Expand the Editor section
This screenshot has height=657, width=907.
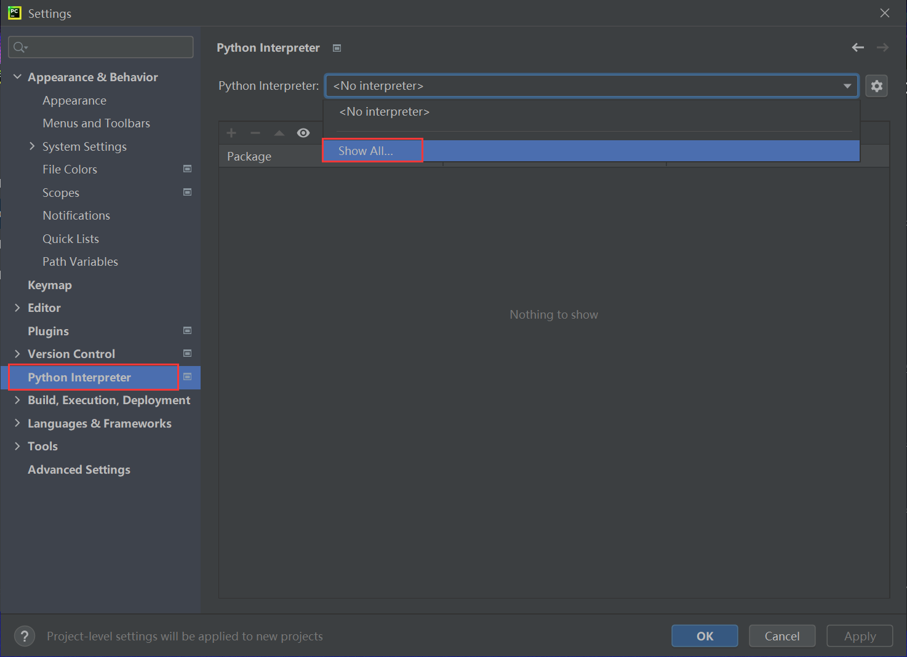(x=17, y=308)
